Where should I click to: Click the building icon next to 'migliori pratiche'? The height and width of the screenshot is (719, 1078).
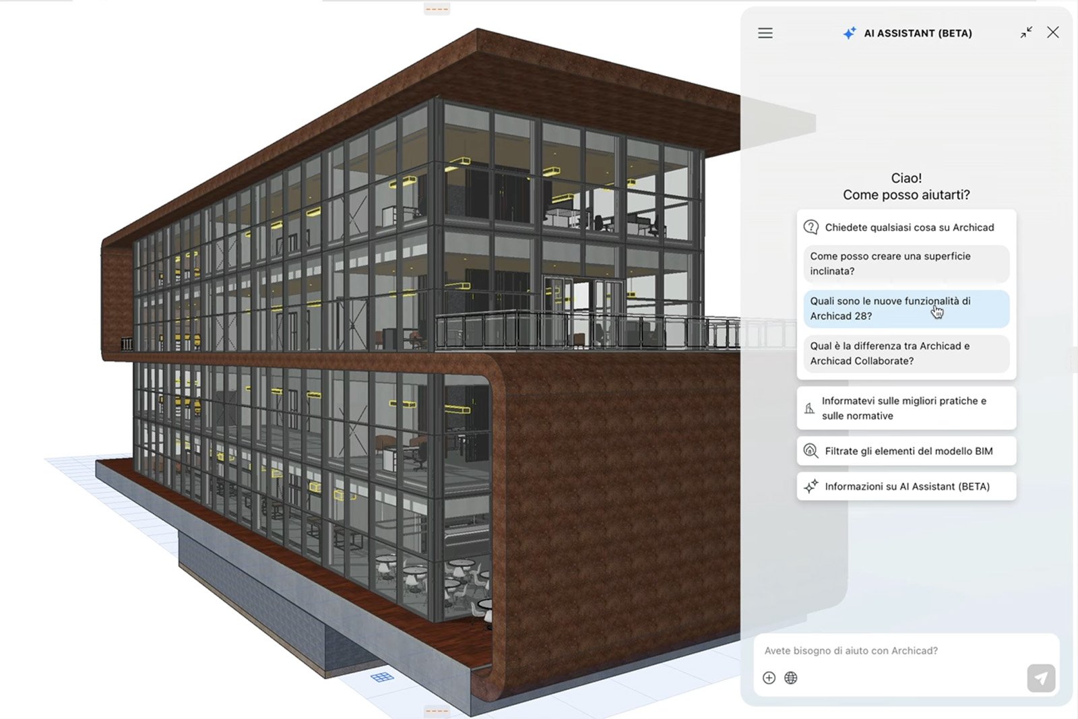(x=811, y=408)
